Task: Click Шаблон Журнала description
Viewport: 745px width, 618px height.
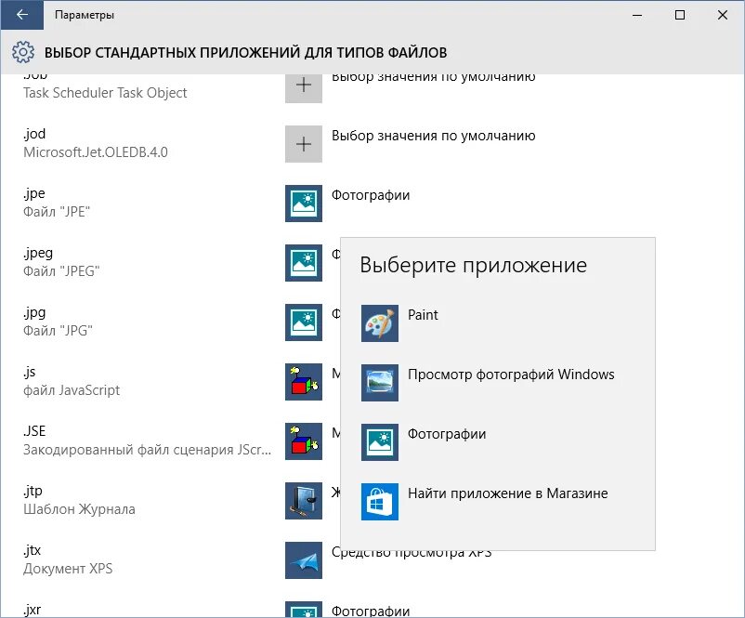Action: tap(79, 509)
